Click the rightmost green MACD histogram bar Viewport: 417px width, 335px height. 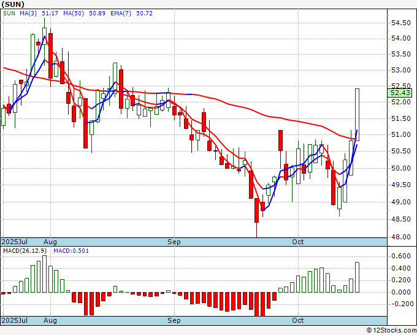point(357,277)
